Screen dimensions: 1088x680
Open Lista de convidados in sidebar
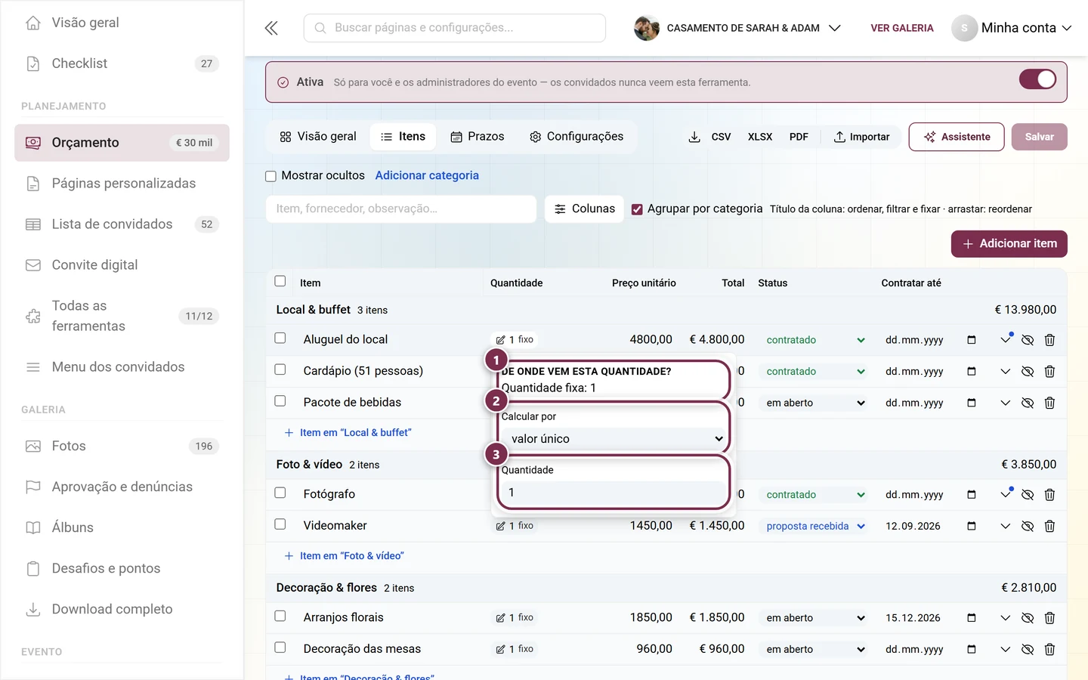pyautogui.click(x=122, y=224)
